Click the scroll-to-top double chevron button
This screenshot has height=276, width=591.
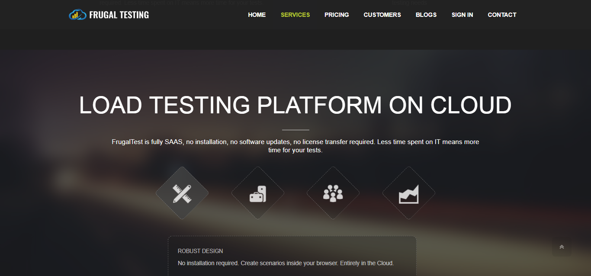coord(562,247)
